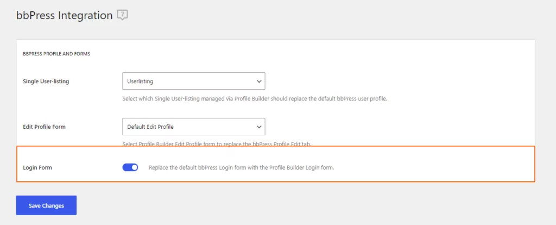The height and width of the screenshot is (225, 556).
Task: Open the Single User-listing dropdown
Action: [194, 82]
